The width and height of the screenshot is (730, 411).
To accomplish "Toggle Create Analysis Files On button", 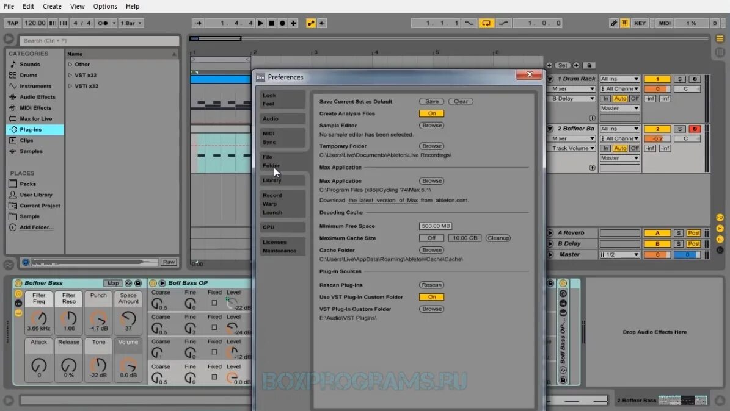I will [431, 113].
